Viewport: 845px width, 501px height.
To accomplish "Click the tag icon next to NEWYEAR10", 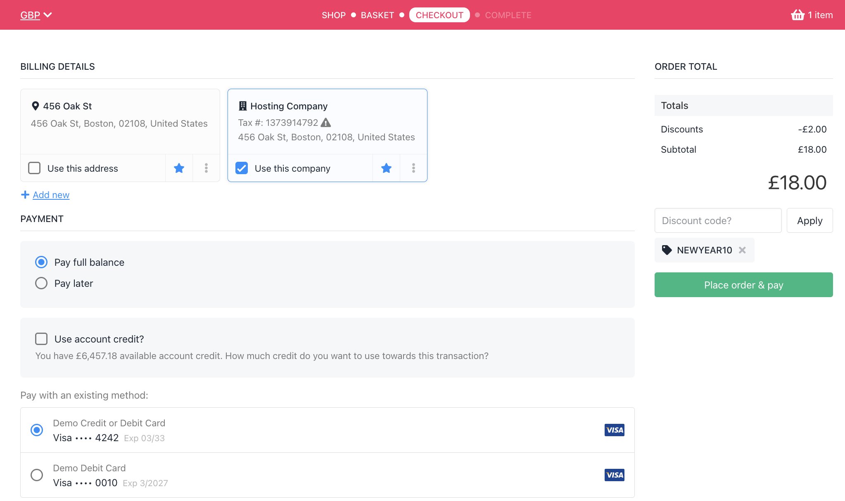I will click(x=667, y=250).
